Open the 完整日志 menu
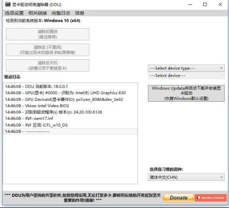Image resolution: width=229 pixels, height=208 pixels. [x=61, y=13]
